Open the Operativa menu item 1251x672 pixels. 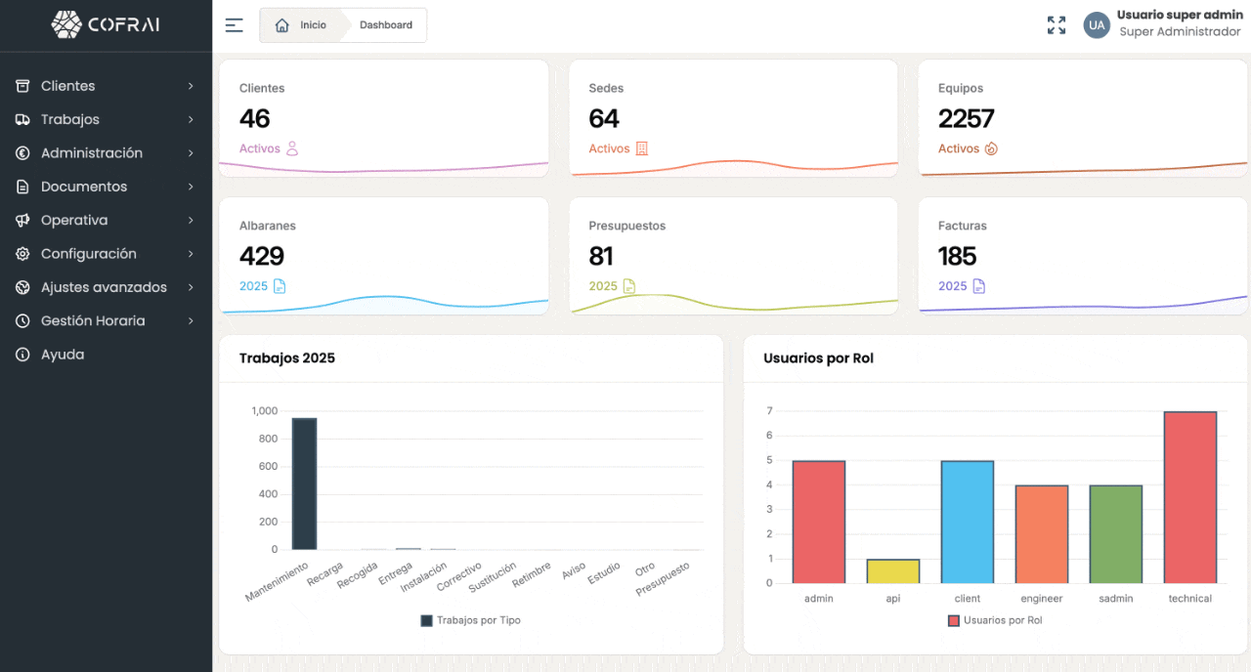coord(74,221)
